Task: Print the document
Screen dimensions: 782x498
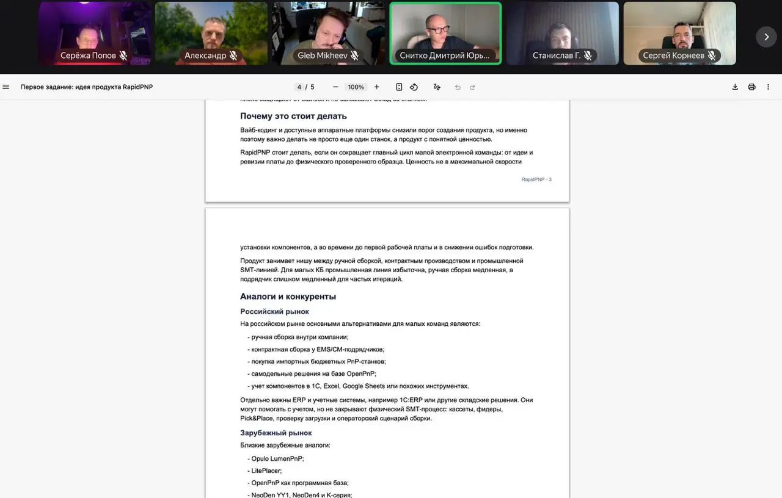Action: click(751, 87)
